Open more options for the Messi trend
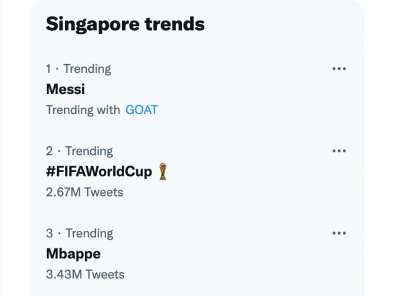Screen dimensions: 395x296 339,69
